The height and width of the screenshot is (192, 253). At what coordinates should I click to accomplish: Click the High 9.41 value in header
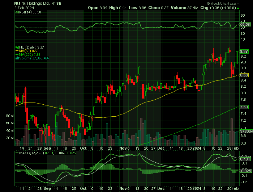click(118, 8)
